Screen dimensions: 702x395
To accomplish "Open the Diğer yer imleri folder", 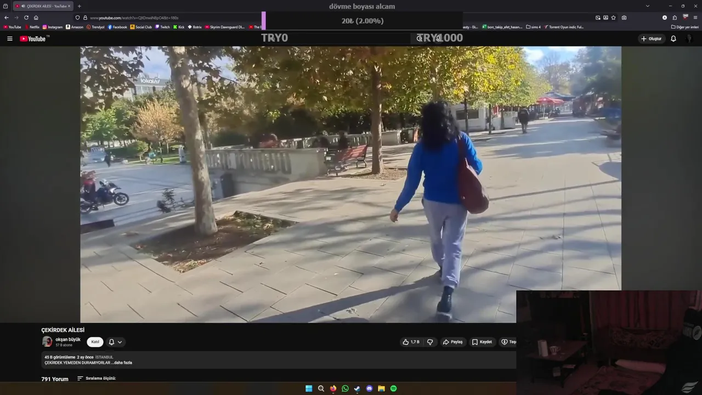I will click(x=685, y=27).
